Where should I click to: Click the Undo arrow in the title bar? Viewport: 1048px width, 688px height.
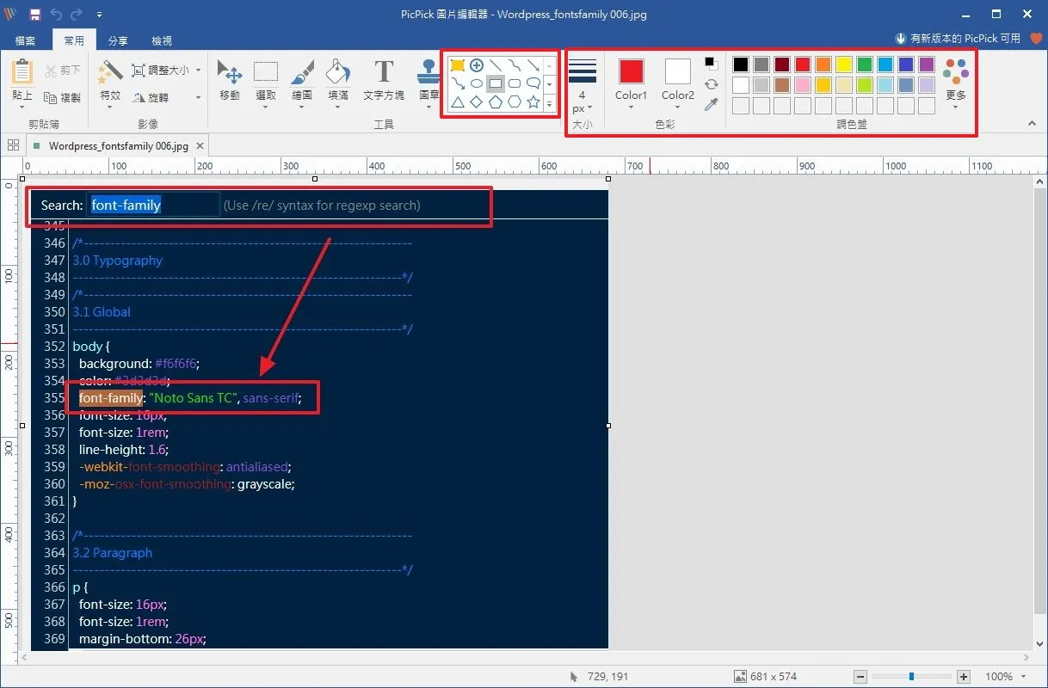pos(56,14)
